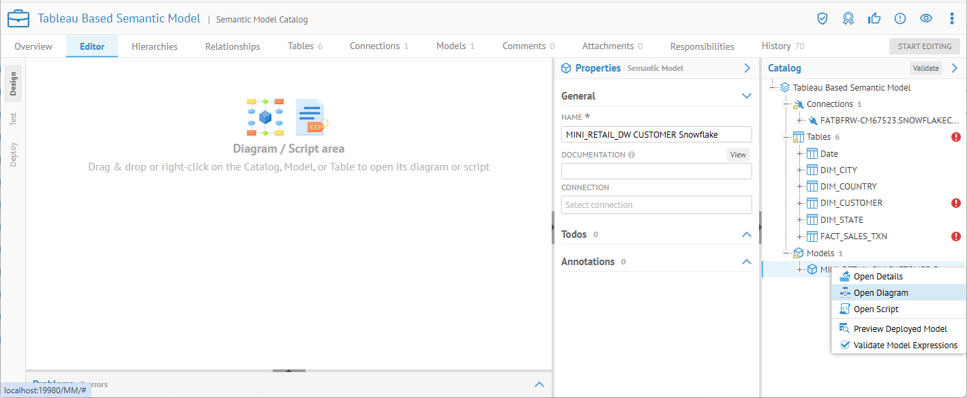This screenshot has height=398, width=967.
Task: Select the DIM_CITY table in catalog tree
Action: click(838, 170)
